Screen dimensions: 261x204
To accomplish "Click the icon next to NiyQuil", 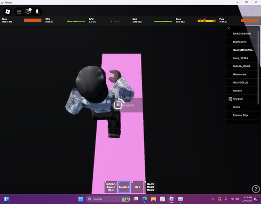I will 230,99.
